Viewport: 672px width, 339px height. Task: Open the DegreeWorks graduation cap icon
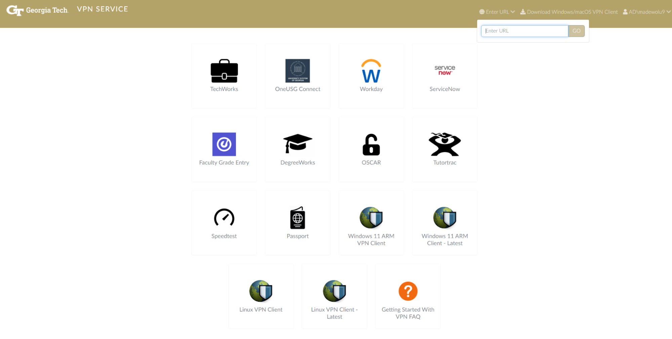298,143
